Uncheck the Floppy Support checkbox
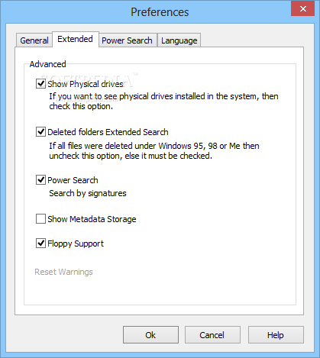The width and height of the screenshot is (320, 358). click(40, 244)
